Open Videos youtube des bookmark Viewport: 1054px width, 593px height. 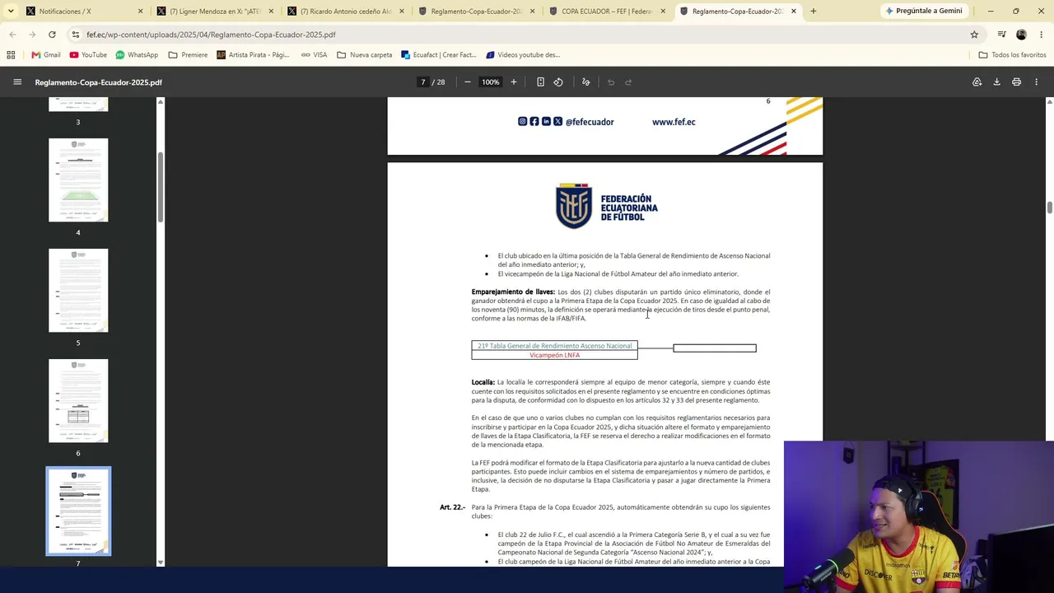[x=523, y=55]
